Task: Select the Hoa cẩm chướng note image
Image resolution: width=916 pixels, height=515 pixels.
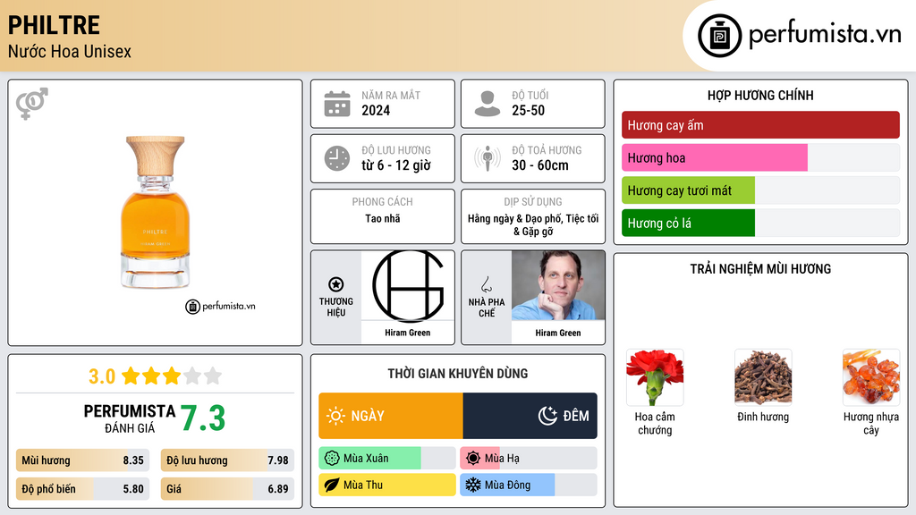Action: click(655, 378)
